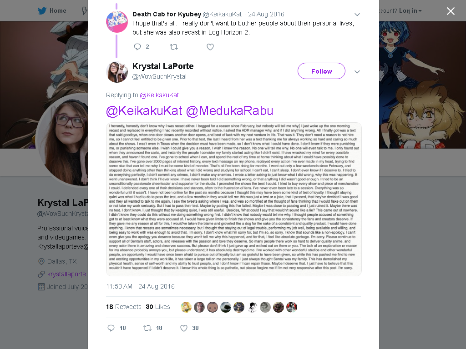Open Krystal LaPorte's tweet avatar
Image resolution: width=466 pixels, height=349 pixels.
(117, 72)
